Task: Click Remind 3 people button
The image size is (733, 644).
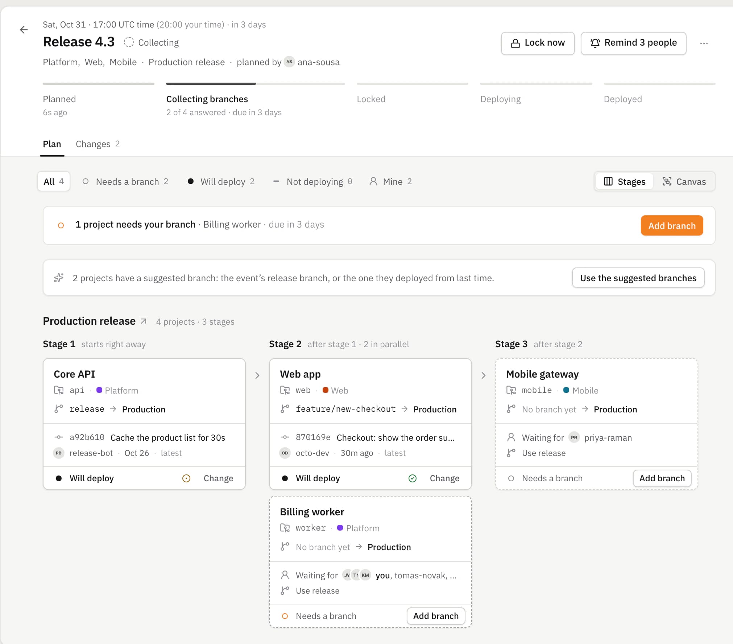Action: (x=633, y=43)
